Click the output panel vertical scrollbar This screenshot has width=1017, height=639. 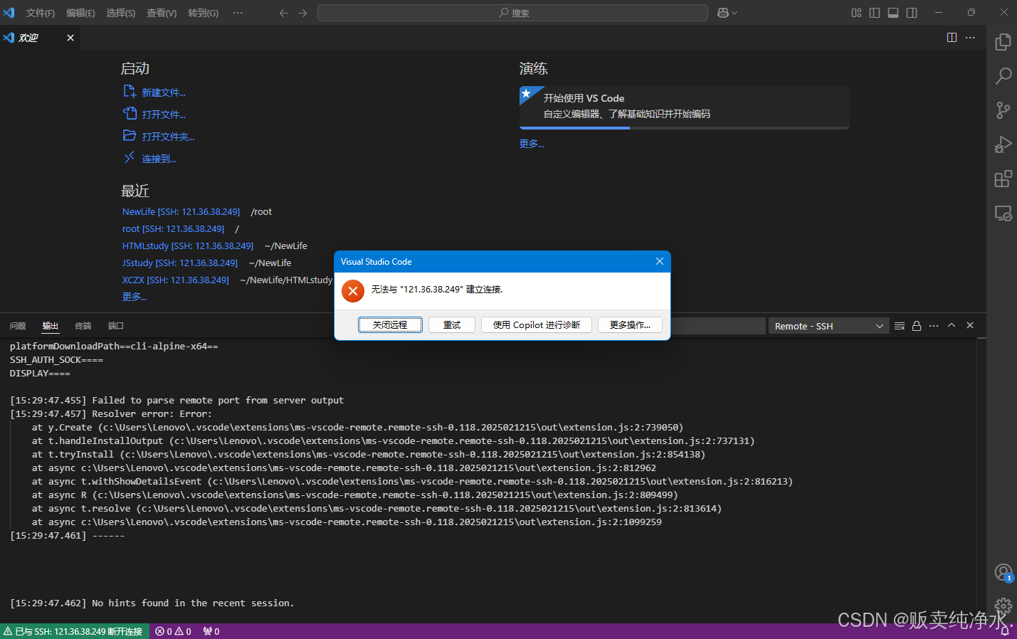[981, 481]
